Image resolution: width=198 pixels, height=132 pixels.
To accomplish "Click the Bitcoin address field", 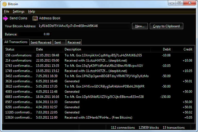I will coord(84,26).
